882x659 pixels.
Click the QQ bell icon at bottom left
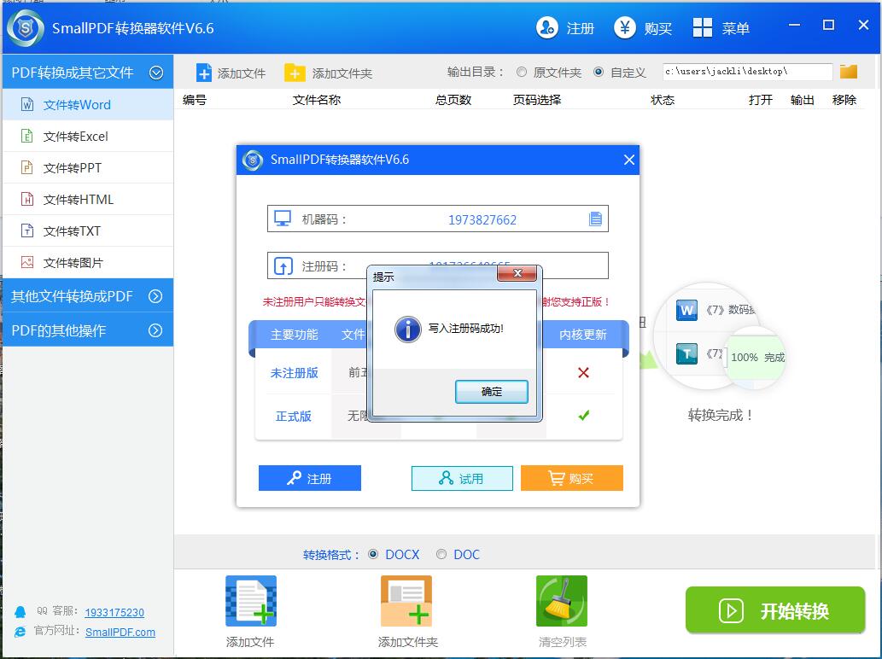20,612
